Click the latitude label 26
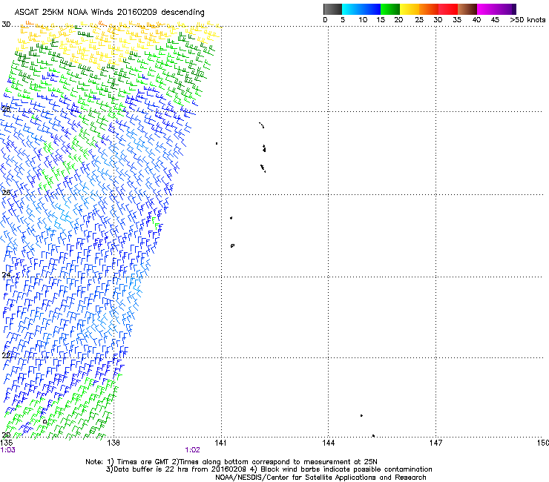Image resolution: width=549 pixels, height=482 pixels. click(x=6, y=193)
